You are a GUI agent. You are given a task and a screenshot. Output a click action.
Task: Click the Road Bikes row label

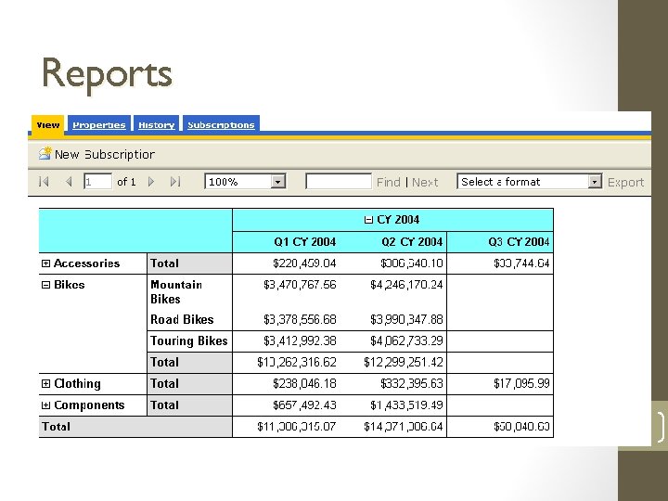click(182, 319)
